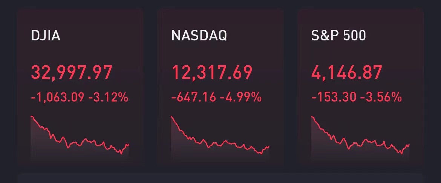
Task: Select the NASDAQ price 12,317.69
Action: 212,73
